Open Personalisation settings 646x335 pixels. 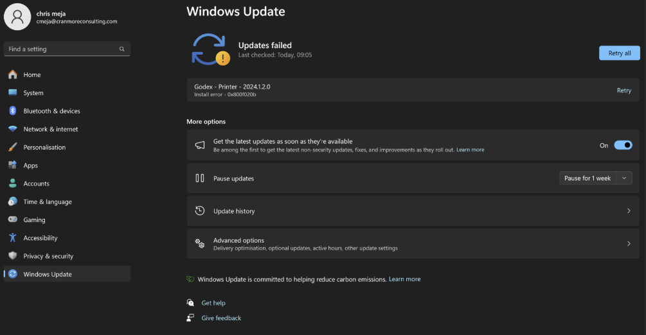pos(67,147)
